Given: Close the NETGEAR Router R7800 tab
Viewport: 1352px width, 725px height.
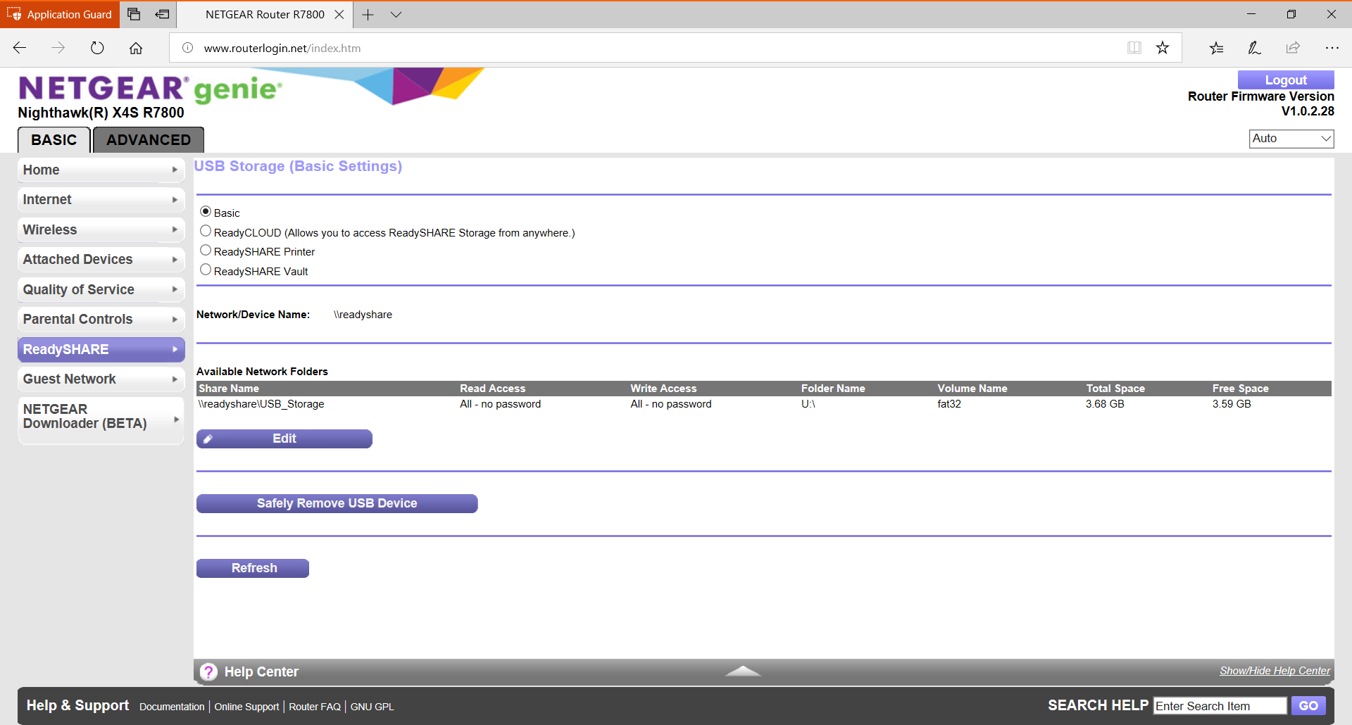Looking at the screenshot, I should pos(339,14).
